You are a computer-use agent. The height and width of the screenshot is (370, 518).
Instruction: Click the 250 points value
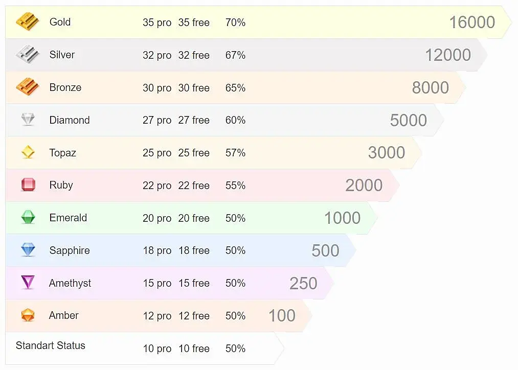pos(303,284)
